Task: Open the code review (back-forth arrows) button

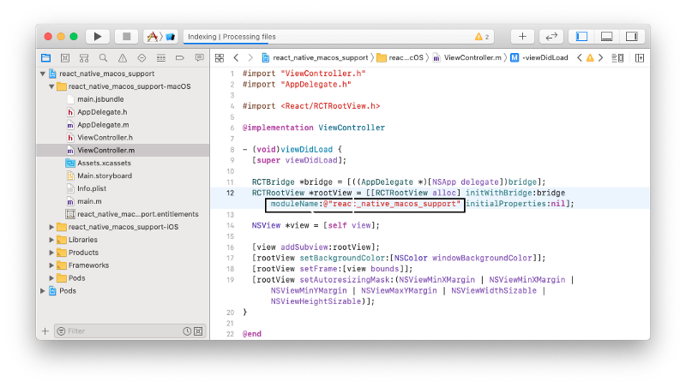Action: [x=551, y=37]
